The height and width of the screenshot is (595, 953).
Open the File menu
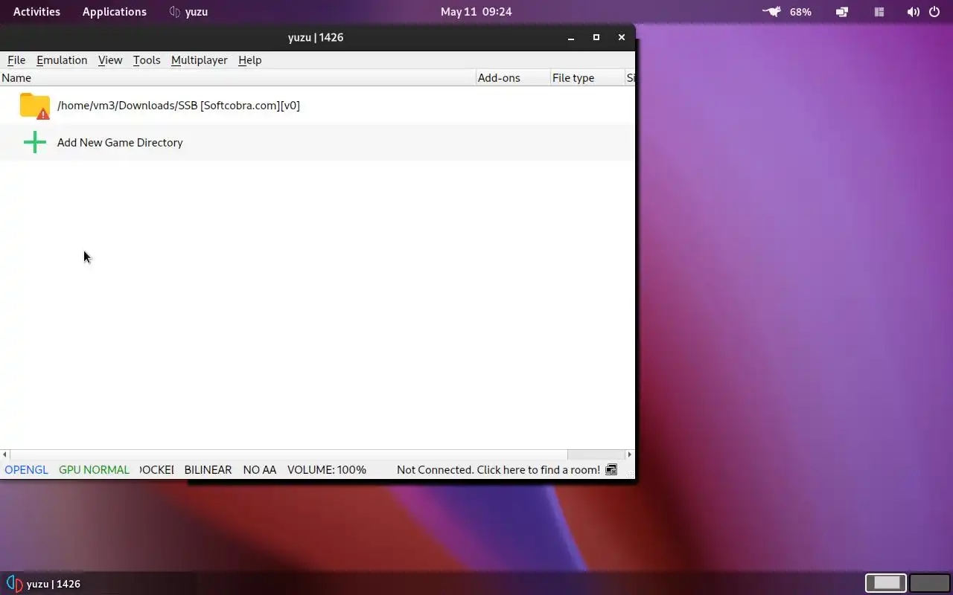16,60
